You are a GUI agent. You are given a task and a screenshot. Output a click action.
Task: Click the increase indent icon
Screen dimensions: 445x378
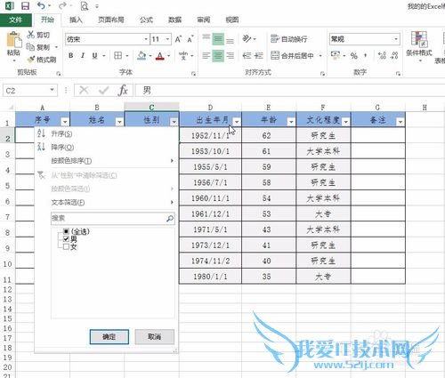[x=259, y=55]
